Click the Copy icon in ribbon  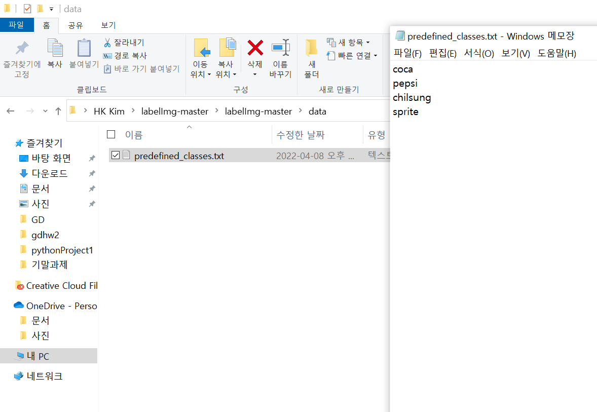tap(55, 48)
